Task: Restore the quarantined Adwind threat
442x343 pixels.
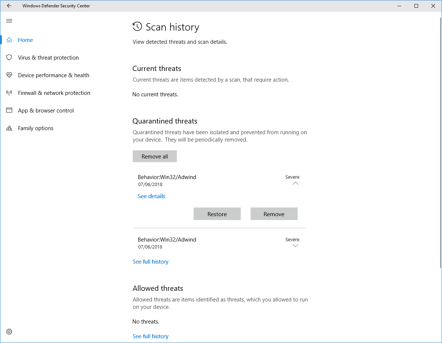Action: 217,214
